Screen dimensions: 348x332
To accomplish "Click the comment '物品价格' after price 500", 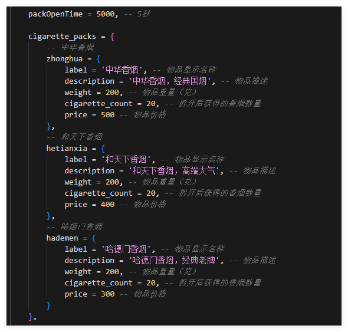I will click(150, 115).
